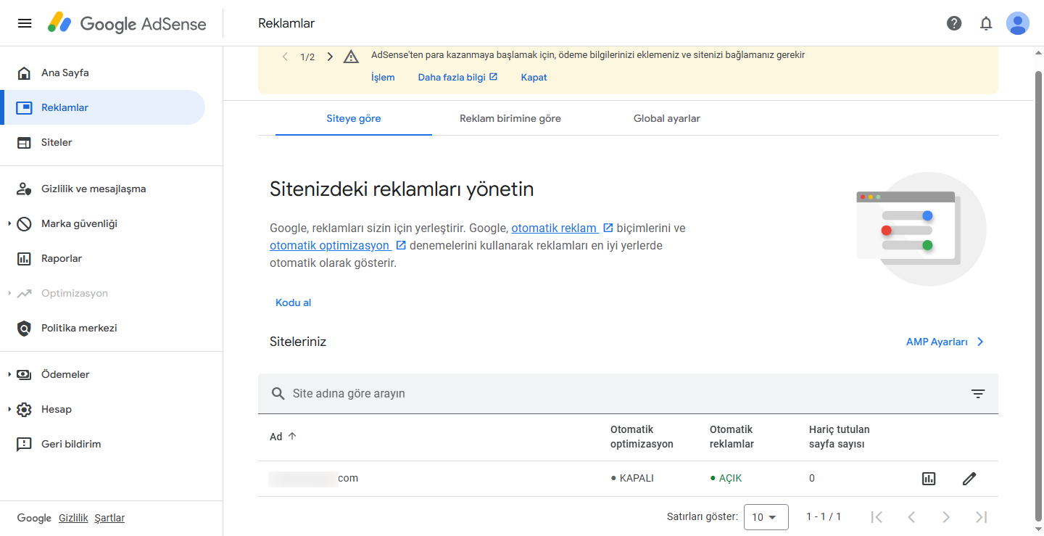Screen dimensions: 1044x536
Task: Switch to the Global ayarlar tab
Action: tap(667, 118)
